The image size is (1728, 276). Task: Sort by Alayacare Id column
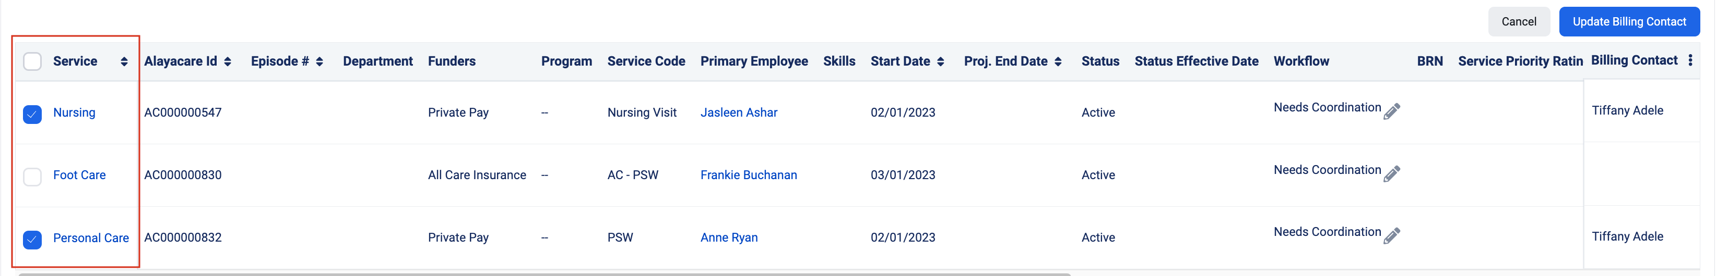click(x=228, y=61)
